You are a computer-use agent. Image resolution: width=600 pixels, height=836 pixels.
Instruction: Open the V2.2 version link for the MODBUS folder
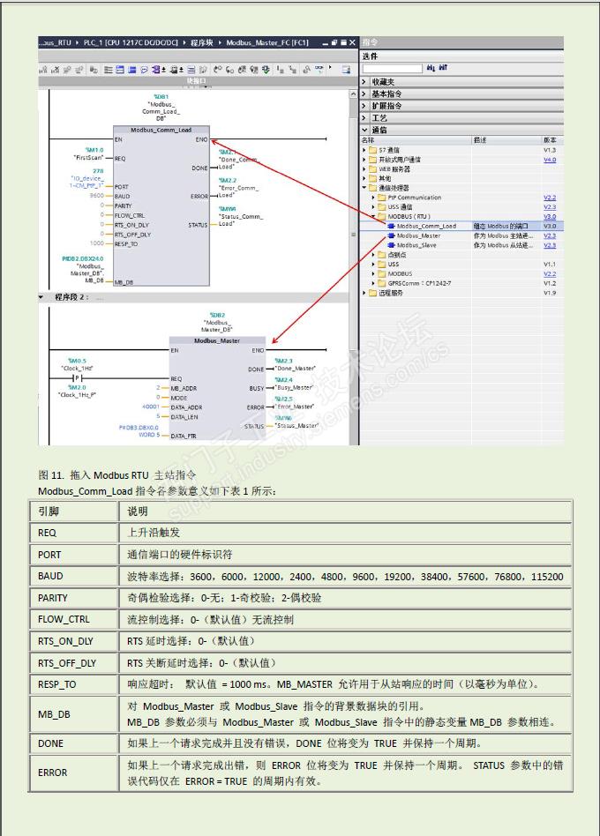[550, 273]
